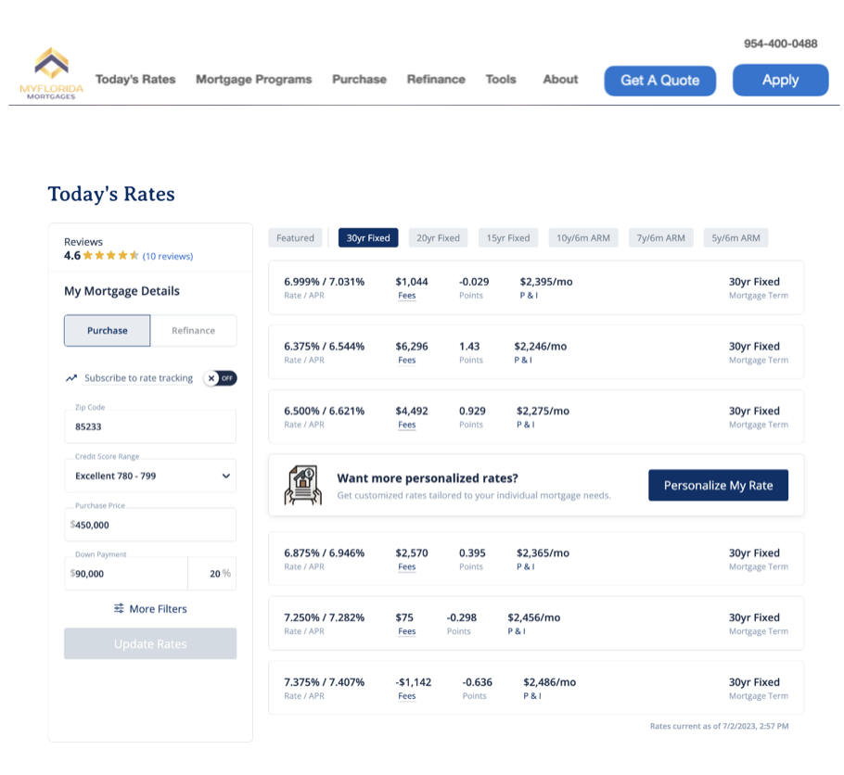Click the phone number 954-400-0488
Image resolution: width=844 pixels, height=775 pixels.
coord(781,44)
